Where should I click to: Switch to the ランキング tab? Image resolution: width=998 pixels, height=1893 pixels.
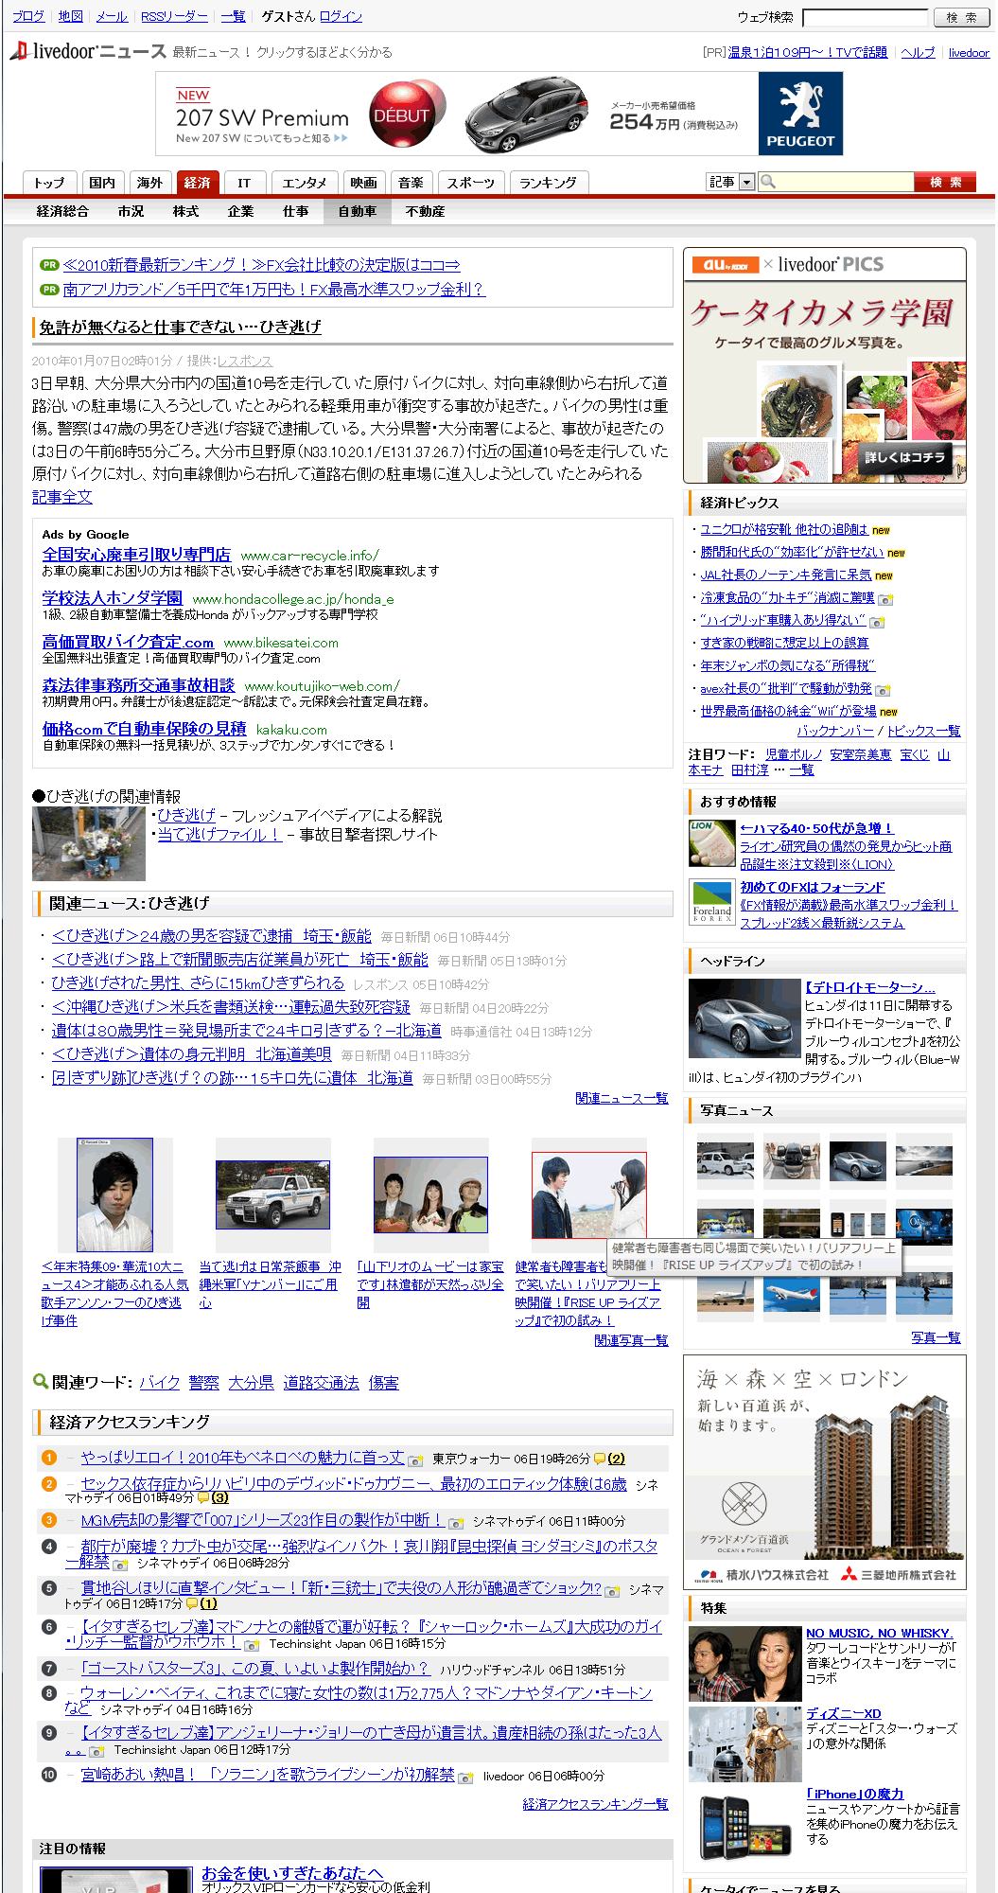(548, 183)
